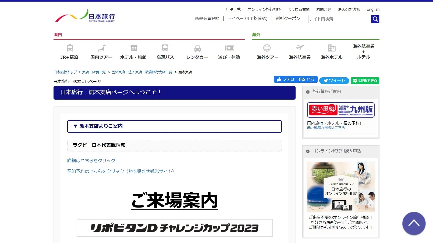Open お問合せ link

tap(324, 9)
